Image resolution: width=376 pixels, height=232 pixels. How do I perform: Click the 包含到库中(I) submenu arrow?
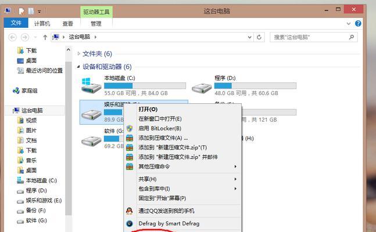point(235,188)
